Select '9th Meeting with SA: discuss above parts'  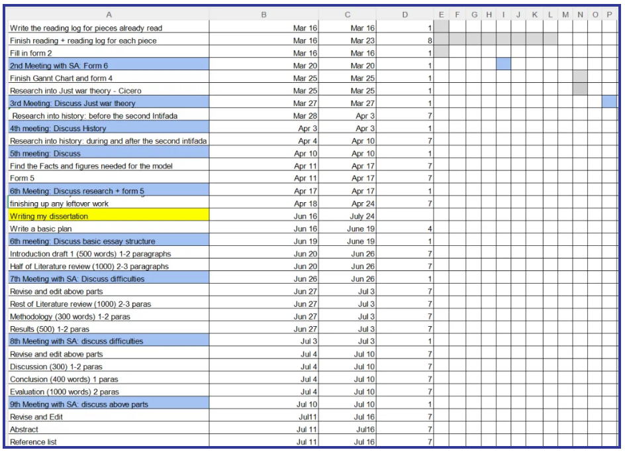(x=109, y=404)
